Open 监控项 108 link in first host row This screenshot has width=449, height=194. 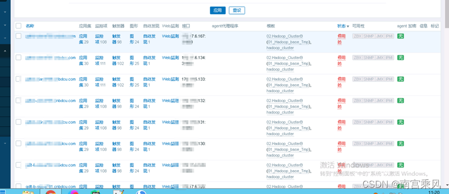coord(101,39)
